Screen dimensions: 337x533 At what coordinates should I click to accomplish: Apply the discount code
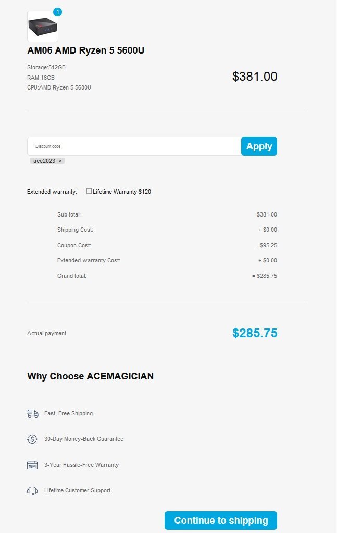[259, 146]
